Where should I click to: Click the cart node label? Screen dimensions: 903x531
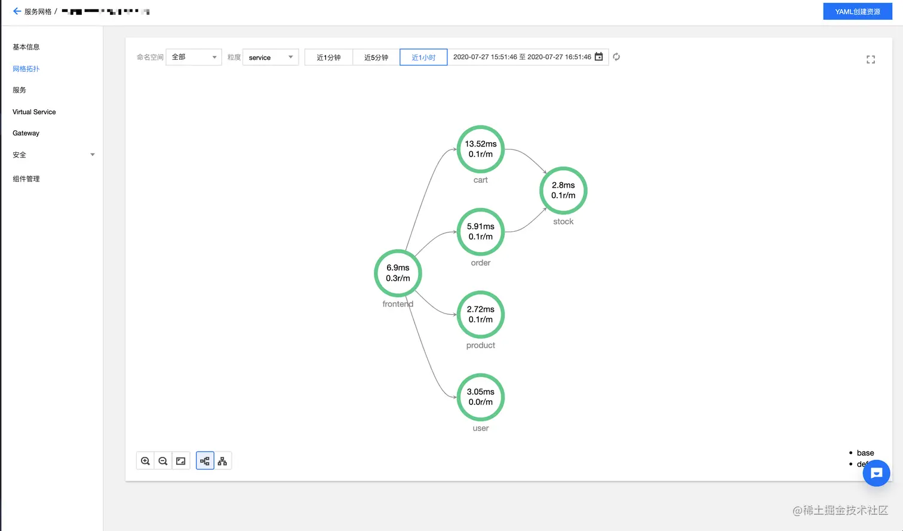pos(481,180)
